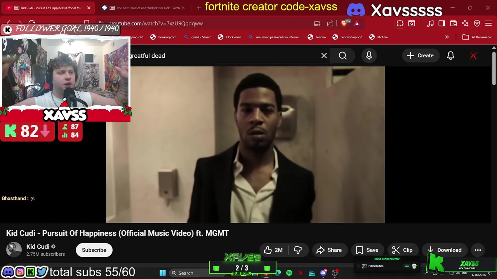
Task: Click the YouTube search magnifier button
Action: 342,56
